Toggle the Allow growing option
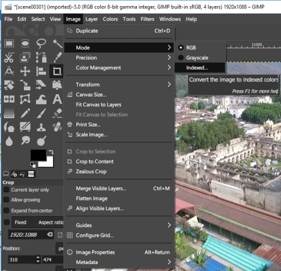This screenshot has height=271, width=281. tap(7, 200)
